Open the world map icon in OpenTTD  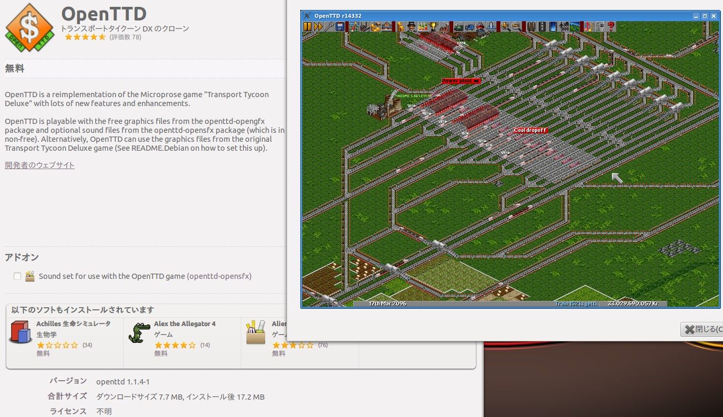tap(354, 26)
